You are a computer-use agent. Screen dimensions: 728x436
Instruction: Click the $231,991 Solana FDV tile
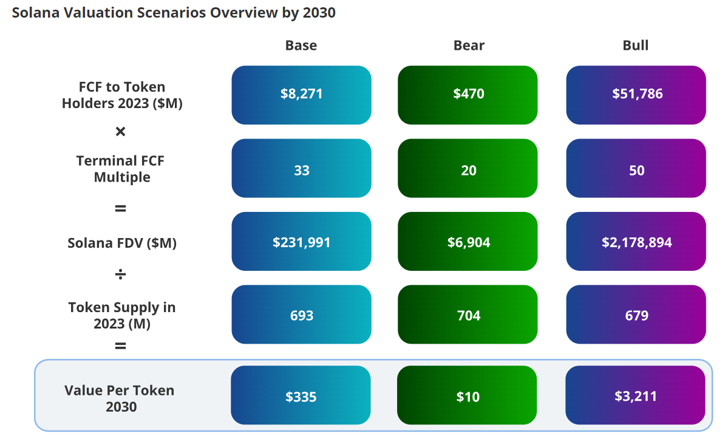(301, 242)
